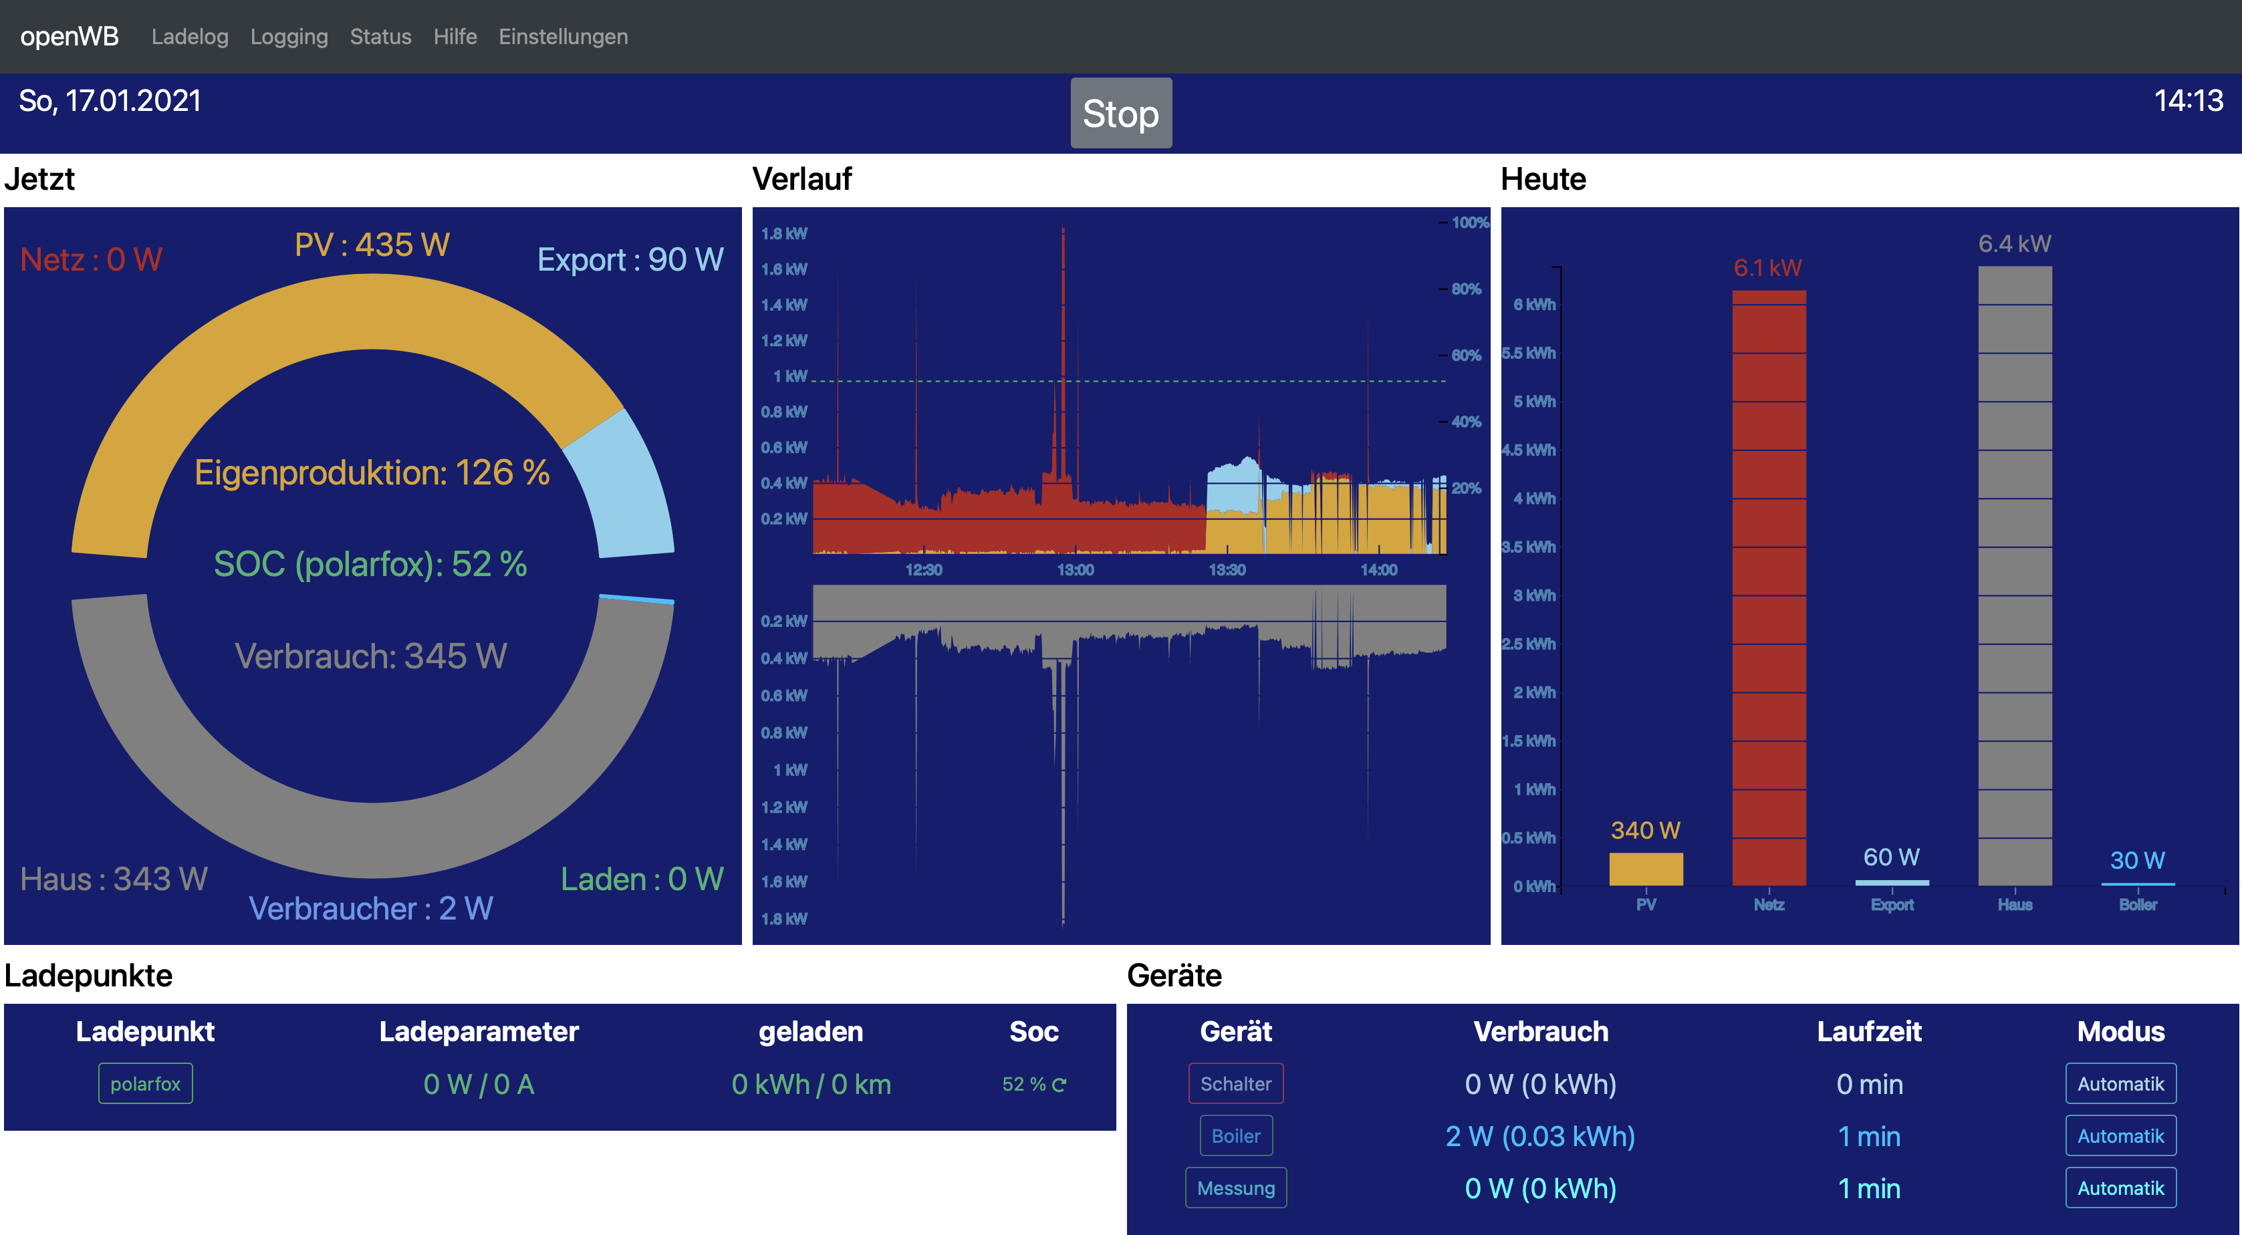
Task: Open the Logging menu
Action: point(289,37)
